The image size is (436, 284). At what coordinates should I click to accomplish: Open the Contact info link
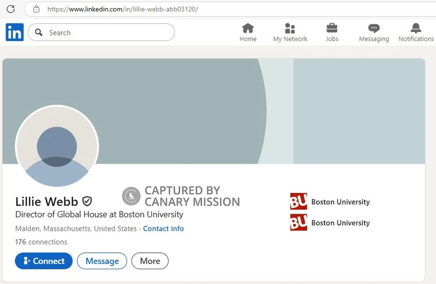tap(163, 229)
